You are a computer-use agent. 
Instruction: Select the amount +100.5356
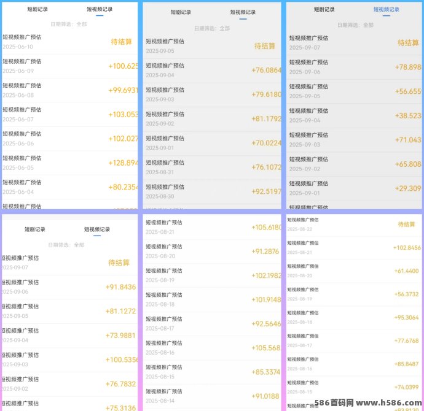coord(122,359)
